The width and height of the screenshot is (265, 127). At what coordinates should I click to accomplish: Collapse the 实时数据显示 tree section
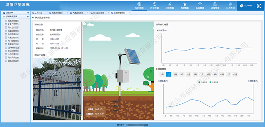click(x=28, y=17)
